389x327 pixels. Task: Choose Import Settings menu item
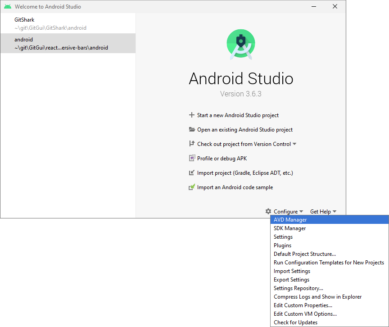tap(330, 271)
